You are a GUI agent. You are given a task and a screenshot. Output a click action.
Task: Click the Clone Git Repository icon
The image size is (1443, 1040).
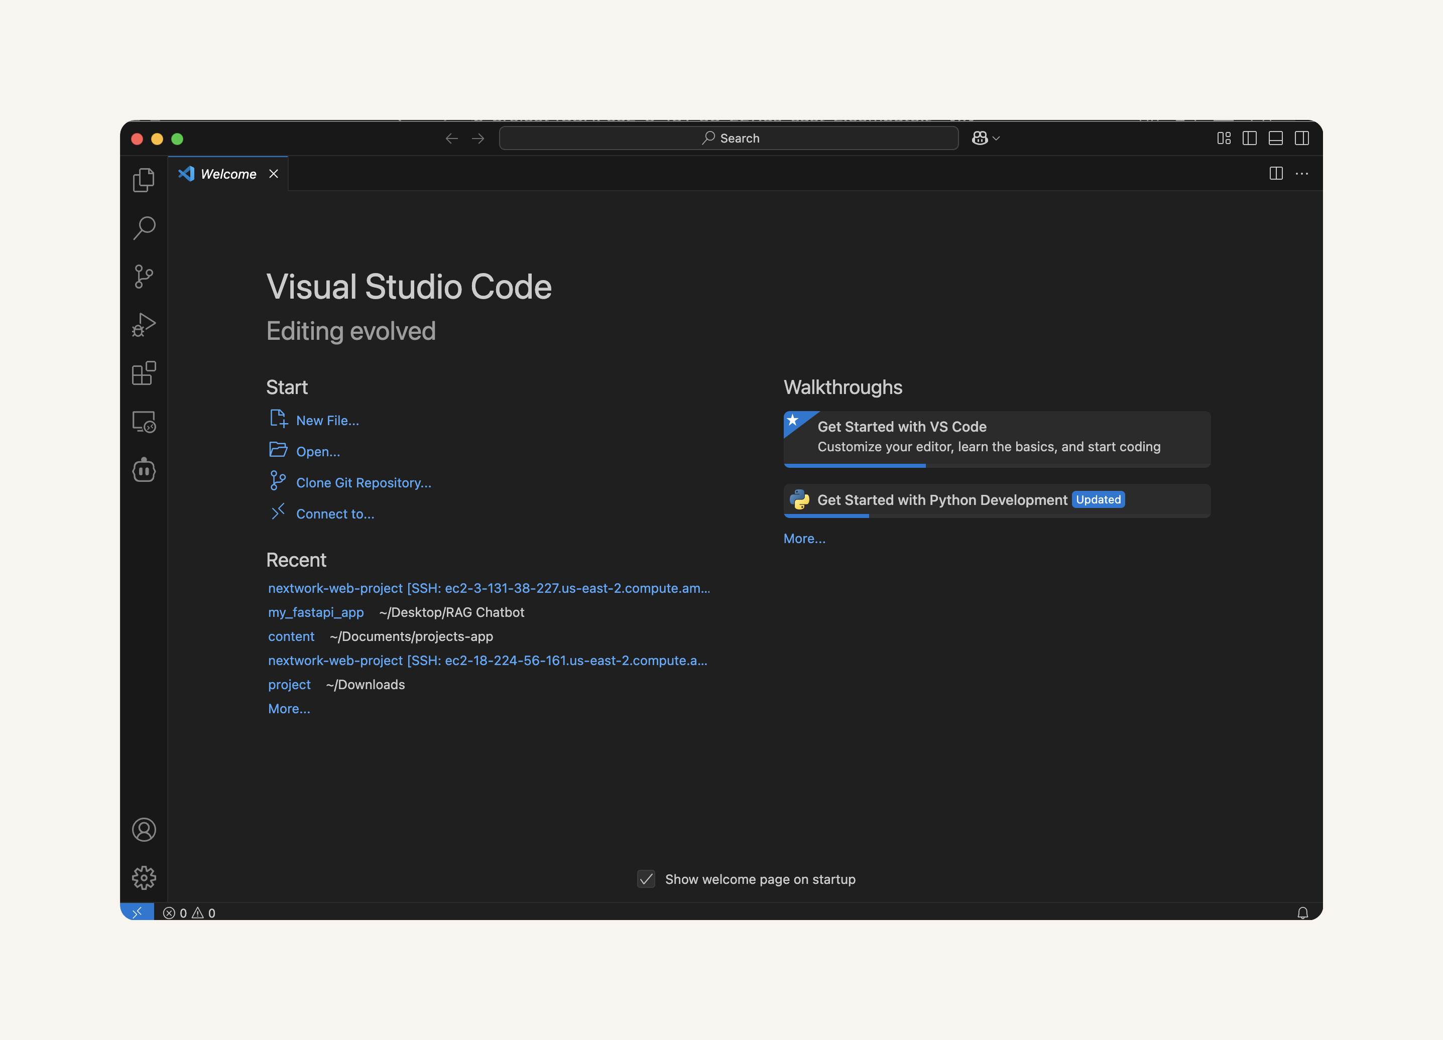pos(277,480)
